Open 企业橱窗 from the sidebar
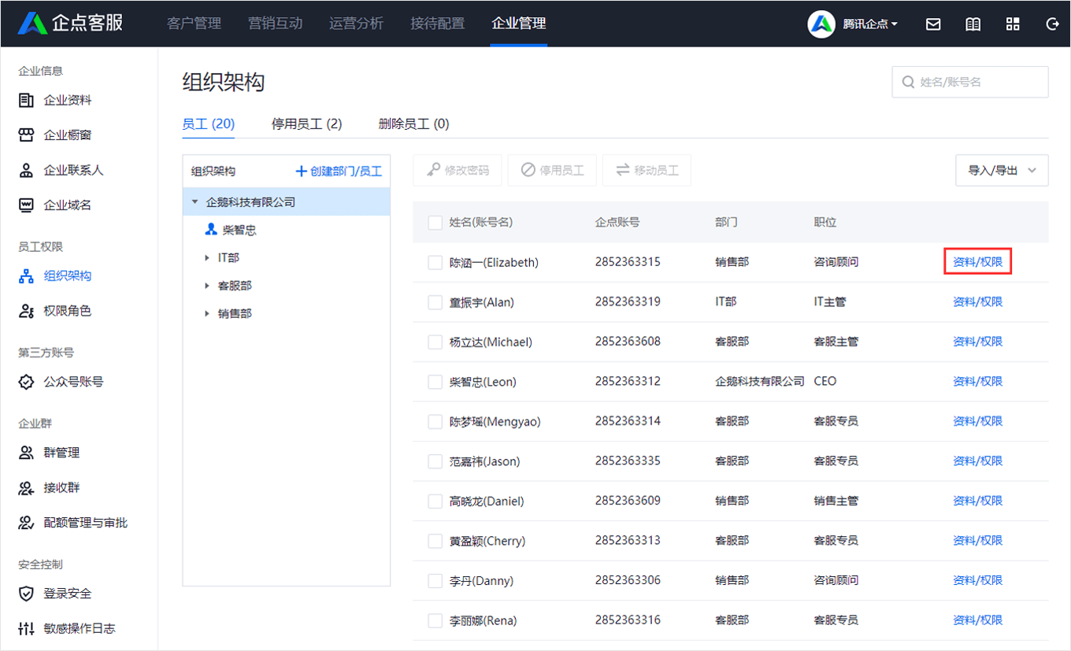 click(x=67, y=135)
